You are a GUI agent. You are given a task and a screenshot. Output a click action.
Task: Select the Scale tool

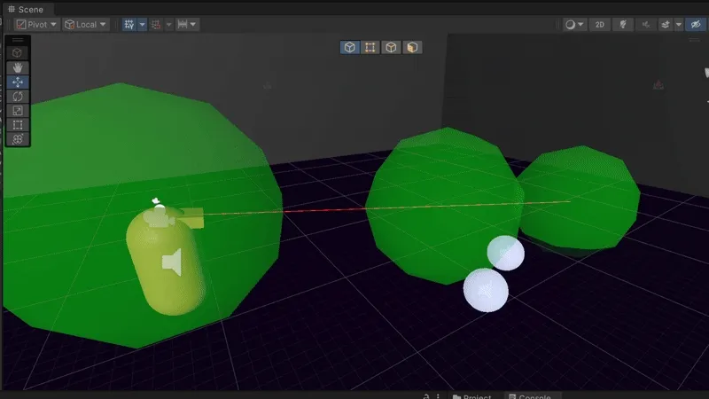click(x=18, y=110)
